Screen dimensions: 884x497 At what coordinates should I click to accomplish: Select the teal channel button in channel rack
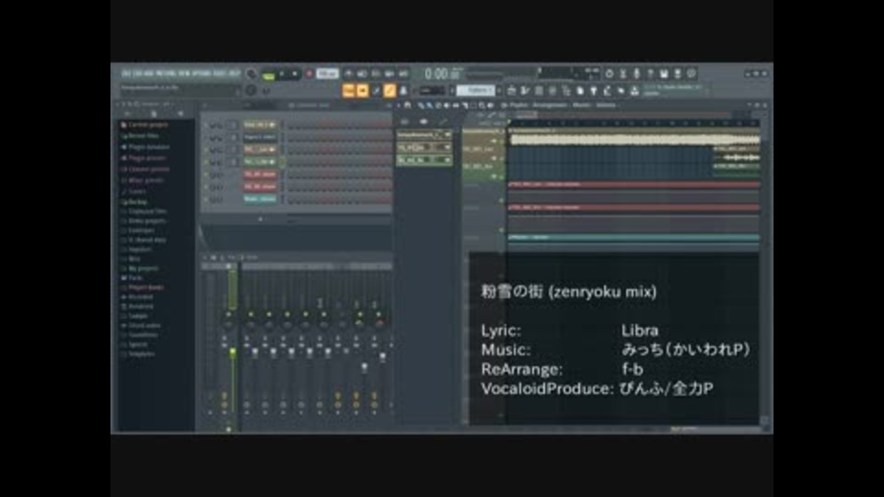pyautogui.click(x=260, y=199)
